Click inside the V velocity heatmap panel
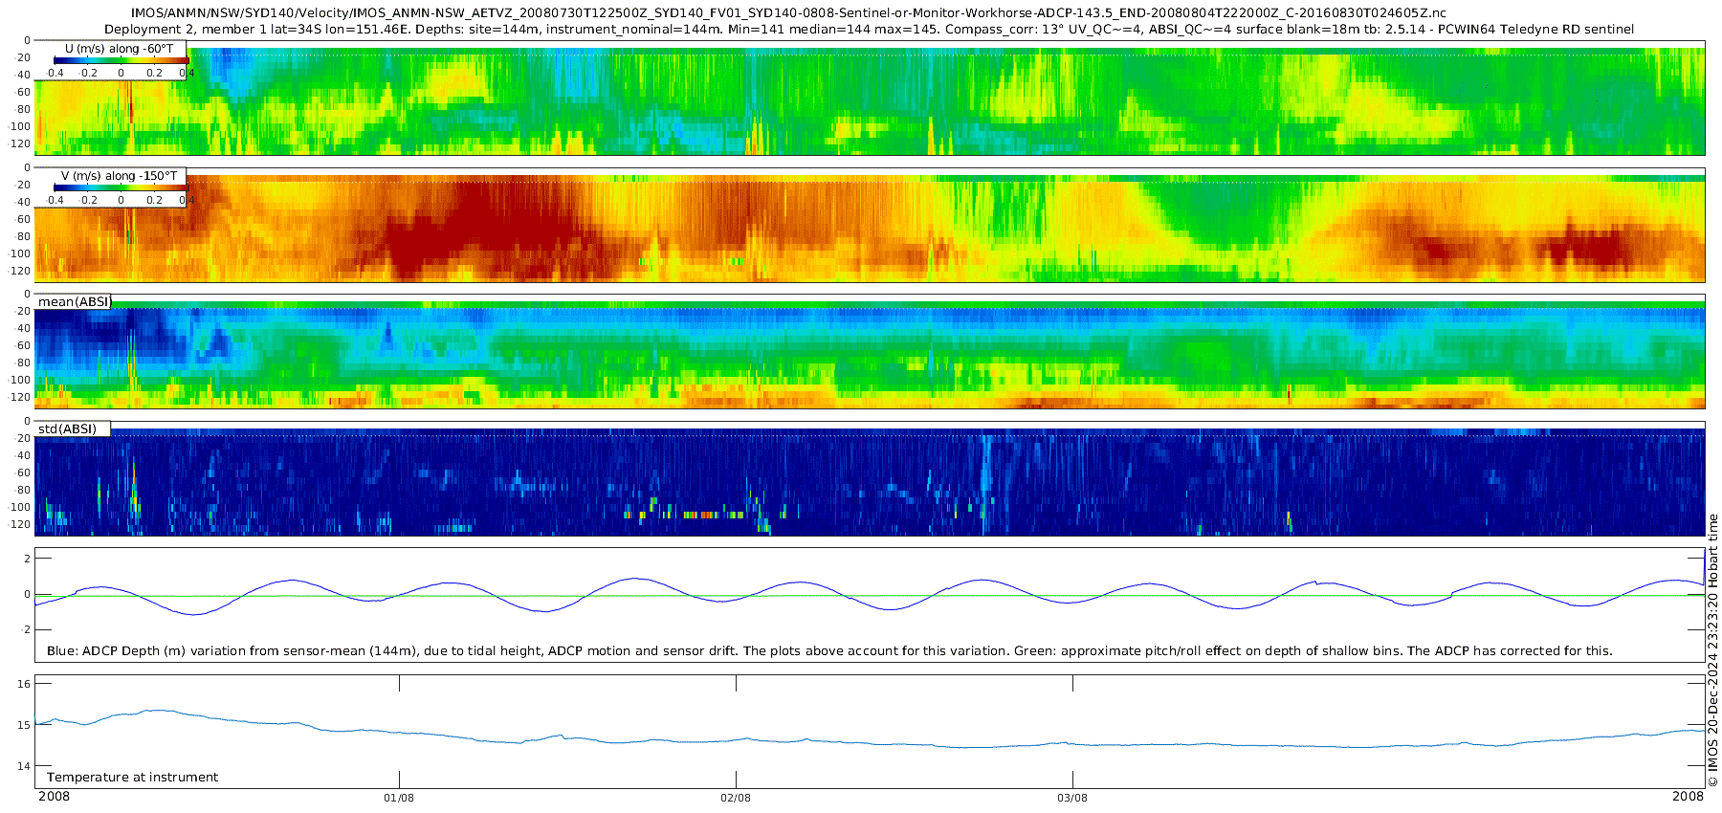Viewport: 1722px width, 813px height. 861,230
